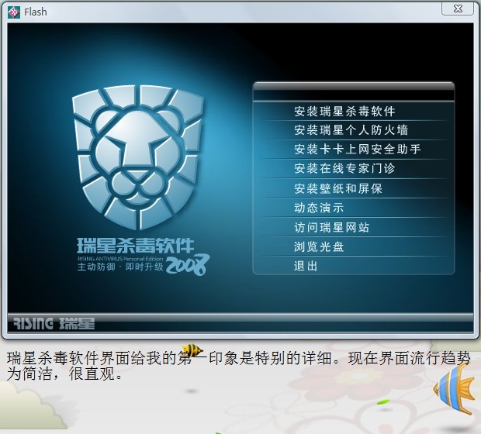Open 访问瑞星网站 link

point(331,227)
